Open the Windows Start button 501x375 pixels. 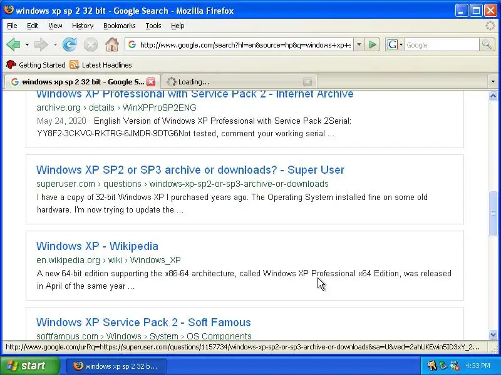(x=30, y=366)
